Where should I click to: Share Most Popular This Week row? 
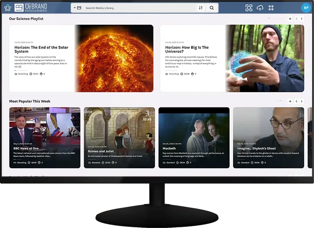[290, 101]
